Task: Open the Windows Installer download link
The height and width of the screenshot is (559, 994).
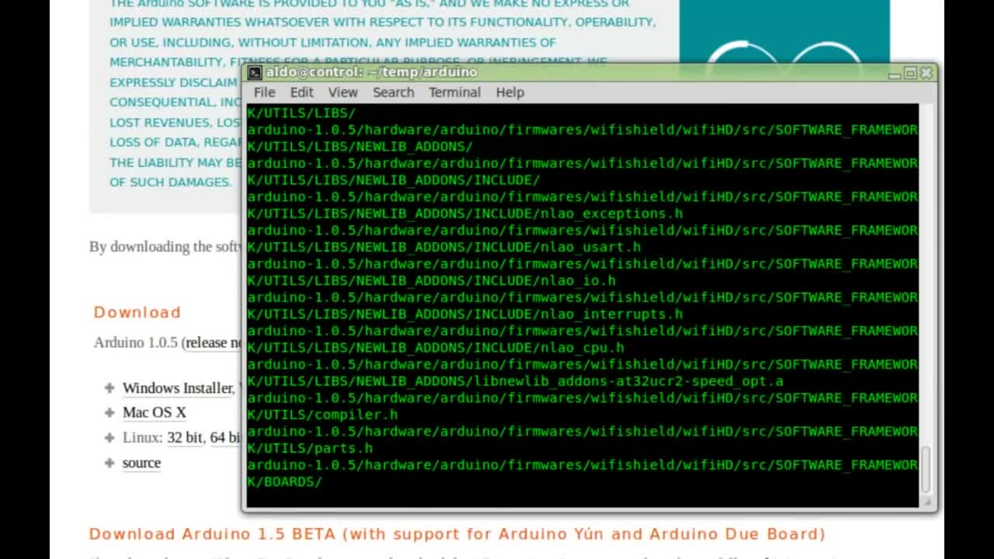Action: (x=178, y=387)
